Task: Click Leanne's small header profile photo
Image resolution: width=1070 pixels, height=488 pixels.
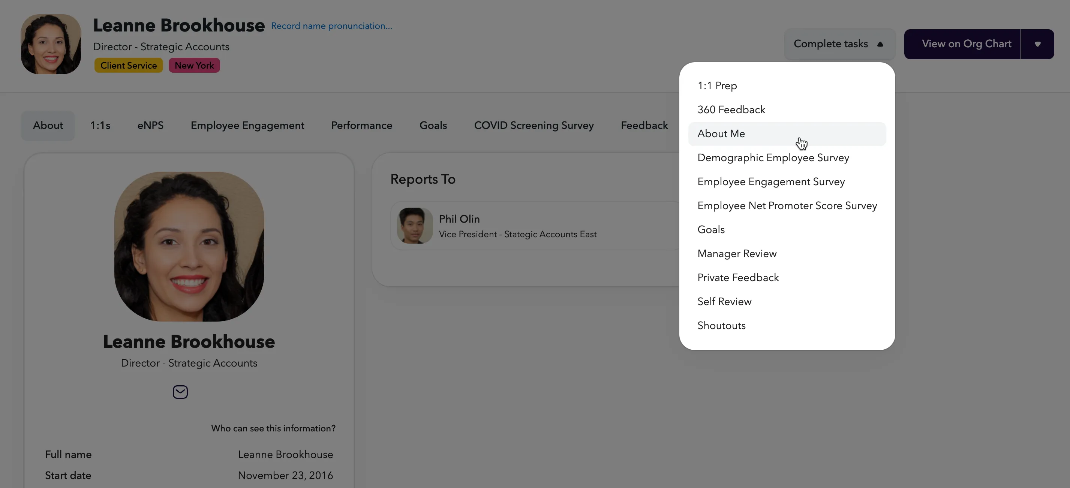Action: (x=51, y=45)
